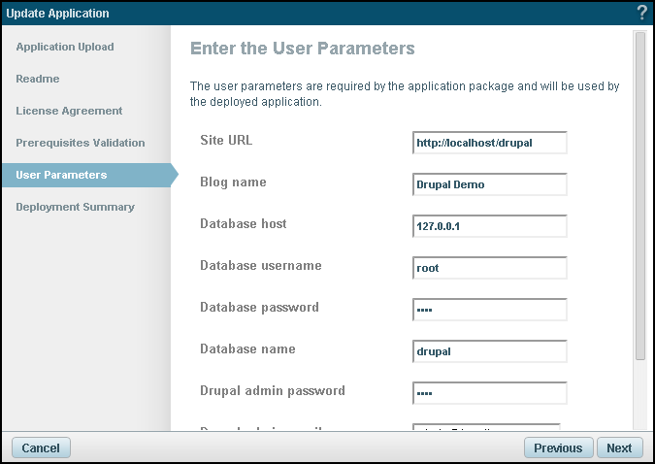Screen dimensions: 655x464
Task: Select the Database username field
Action: pyautogui.click(x=489, y=268)
